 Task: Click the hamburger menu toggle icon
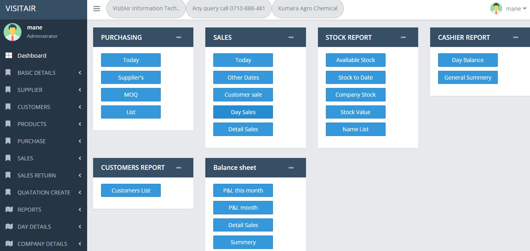click(97, 8)
